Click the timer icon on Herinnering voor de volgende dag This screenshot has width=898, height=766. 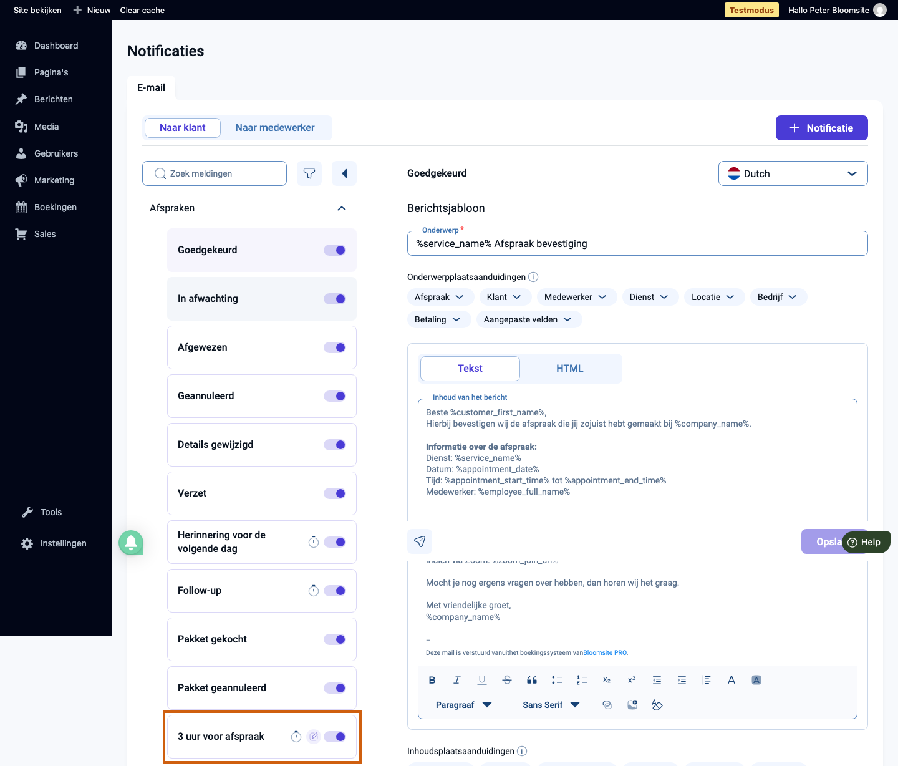(x=314, y=542)
